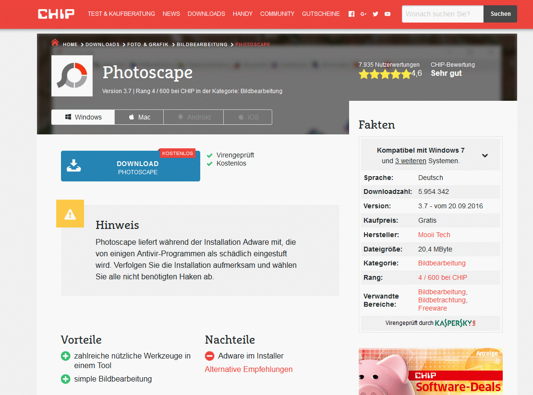
Task: Select the Windows platform tab
Action: [83, 117]
